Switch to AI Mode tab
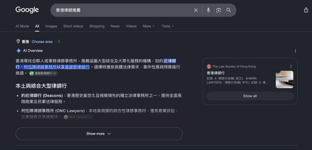312x150 pixels. pyautogui.click(x=22, y=26)
